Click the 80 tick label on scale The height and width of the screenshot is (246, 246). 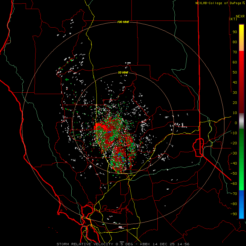pos(235,42)
